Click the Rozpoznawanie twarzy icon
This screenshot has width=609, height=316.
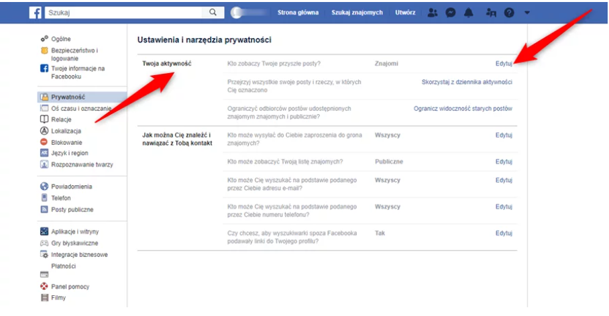(x=44, y=164)
